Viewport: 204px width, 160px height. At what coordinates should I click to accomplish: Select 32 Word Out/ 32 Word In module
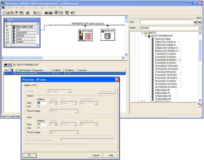pyautogui.click(x=167, y=69)
